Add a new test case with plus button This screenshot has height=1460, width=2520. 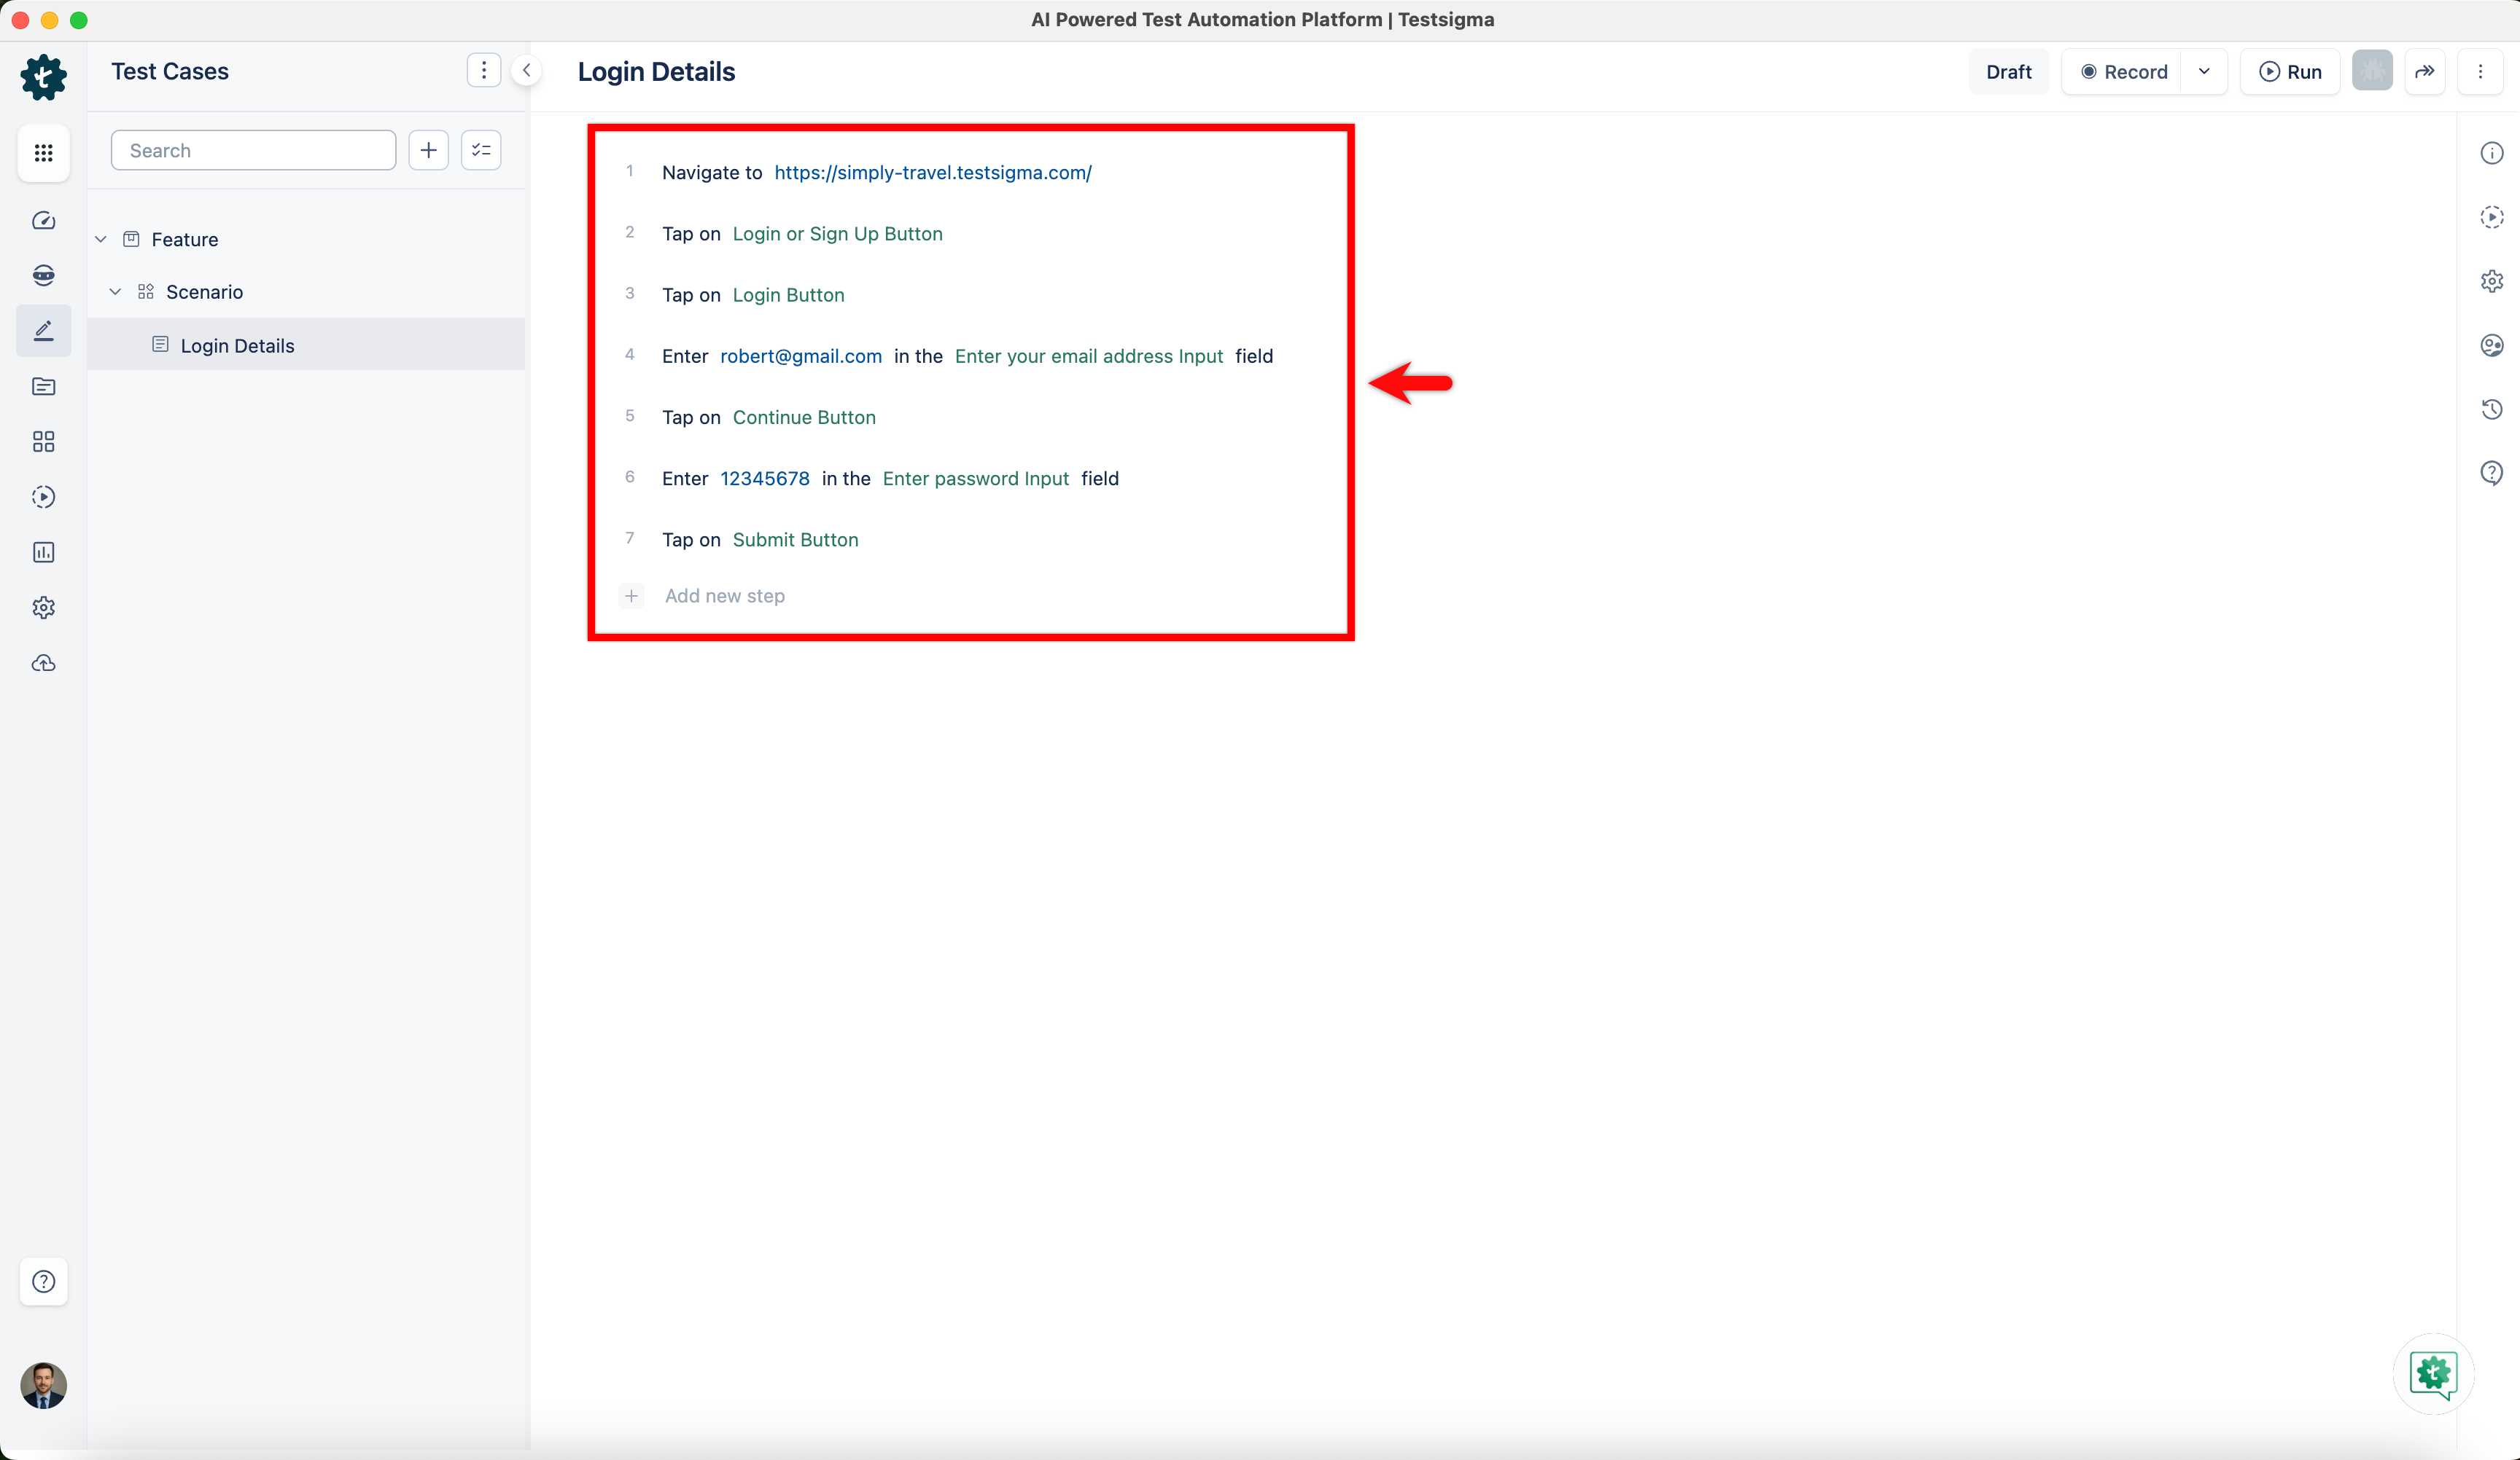coord(428,150)
